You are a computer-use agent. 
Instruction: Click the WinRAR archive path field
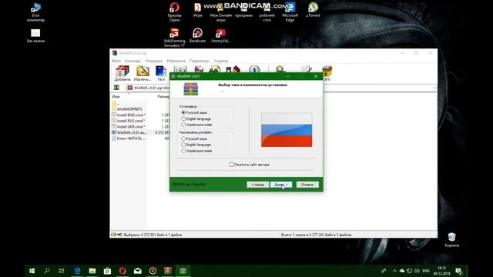tap(148, 88)
